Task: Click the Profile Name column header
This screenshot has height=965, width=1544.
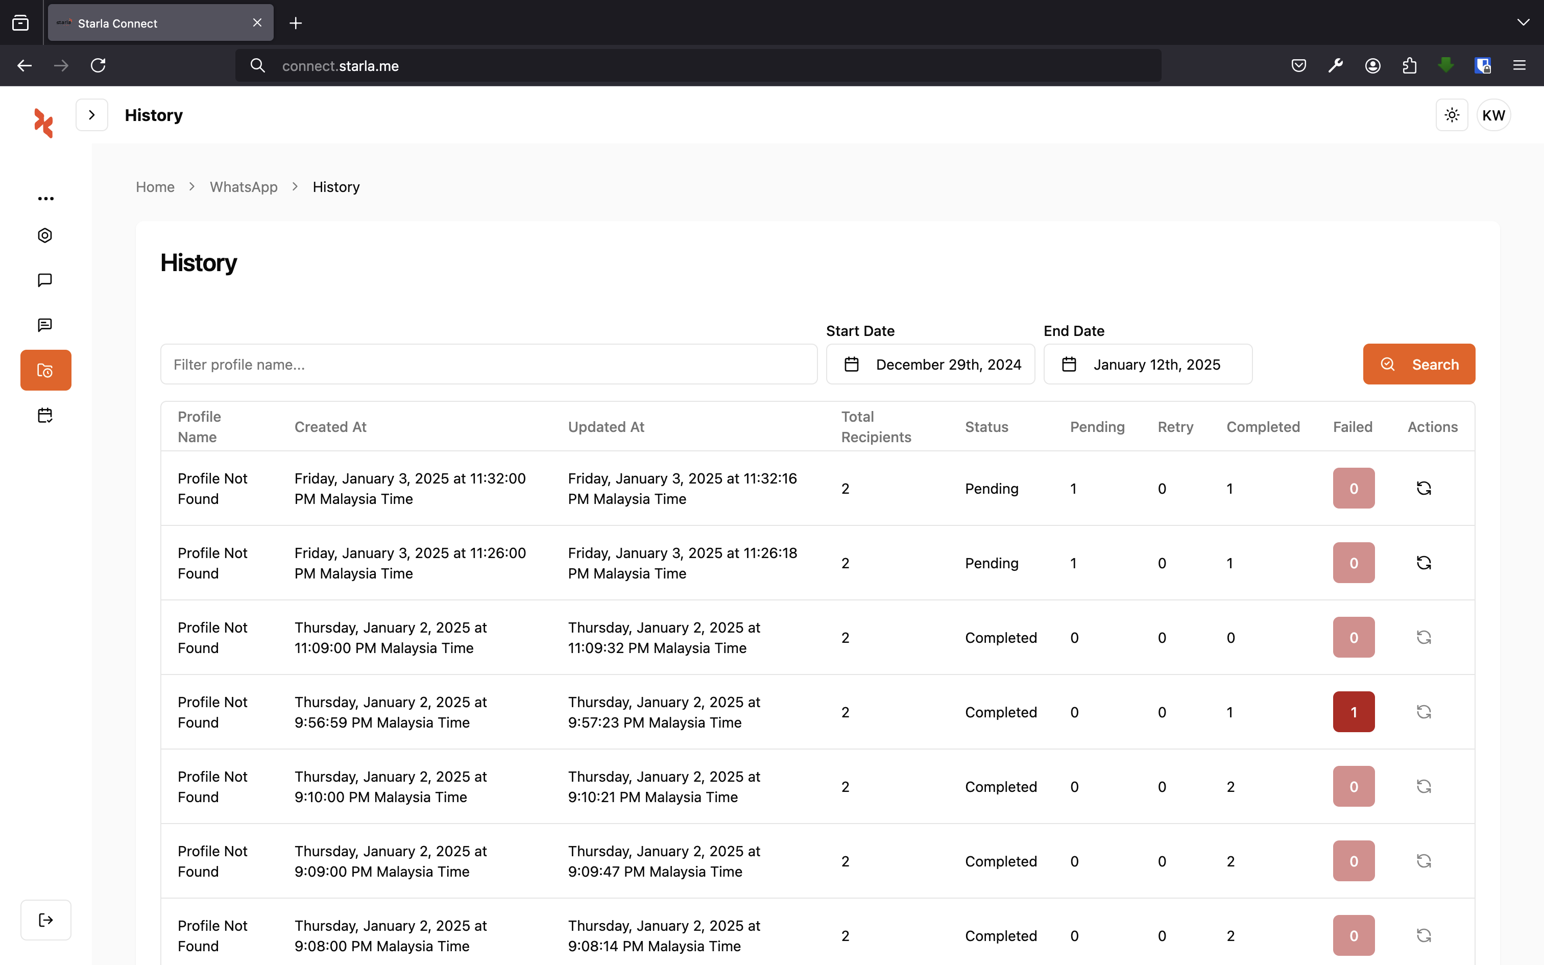Action: click(199, 427)
